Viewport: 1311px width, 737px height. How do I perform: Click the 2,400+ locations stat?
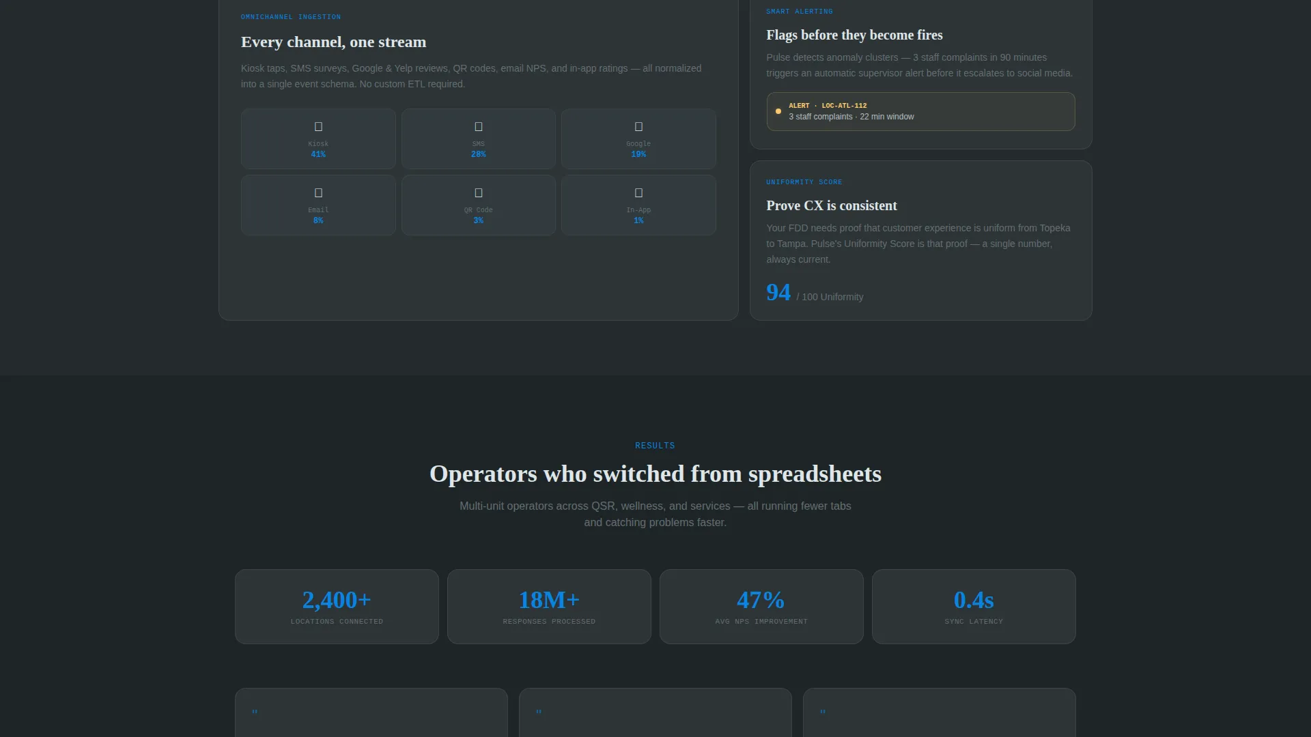(337, 601)
